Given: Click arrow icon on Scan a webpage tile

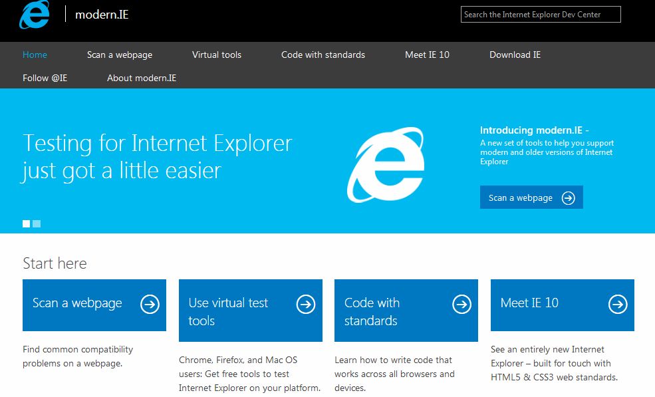Looking at the screenshot, I should (150, 305).
